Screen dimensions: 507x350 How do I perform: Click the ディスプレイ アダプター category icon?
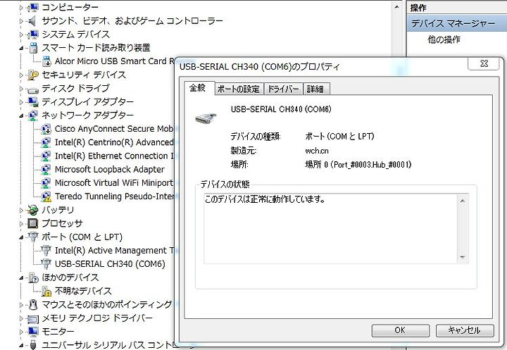(33, 102)
